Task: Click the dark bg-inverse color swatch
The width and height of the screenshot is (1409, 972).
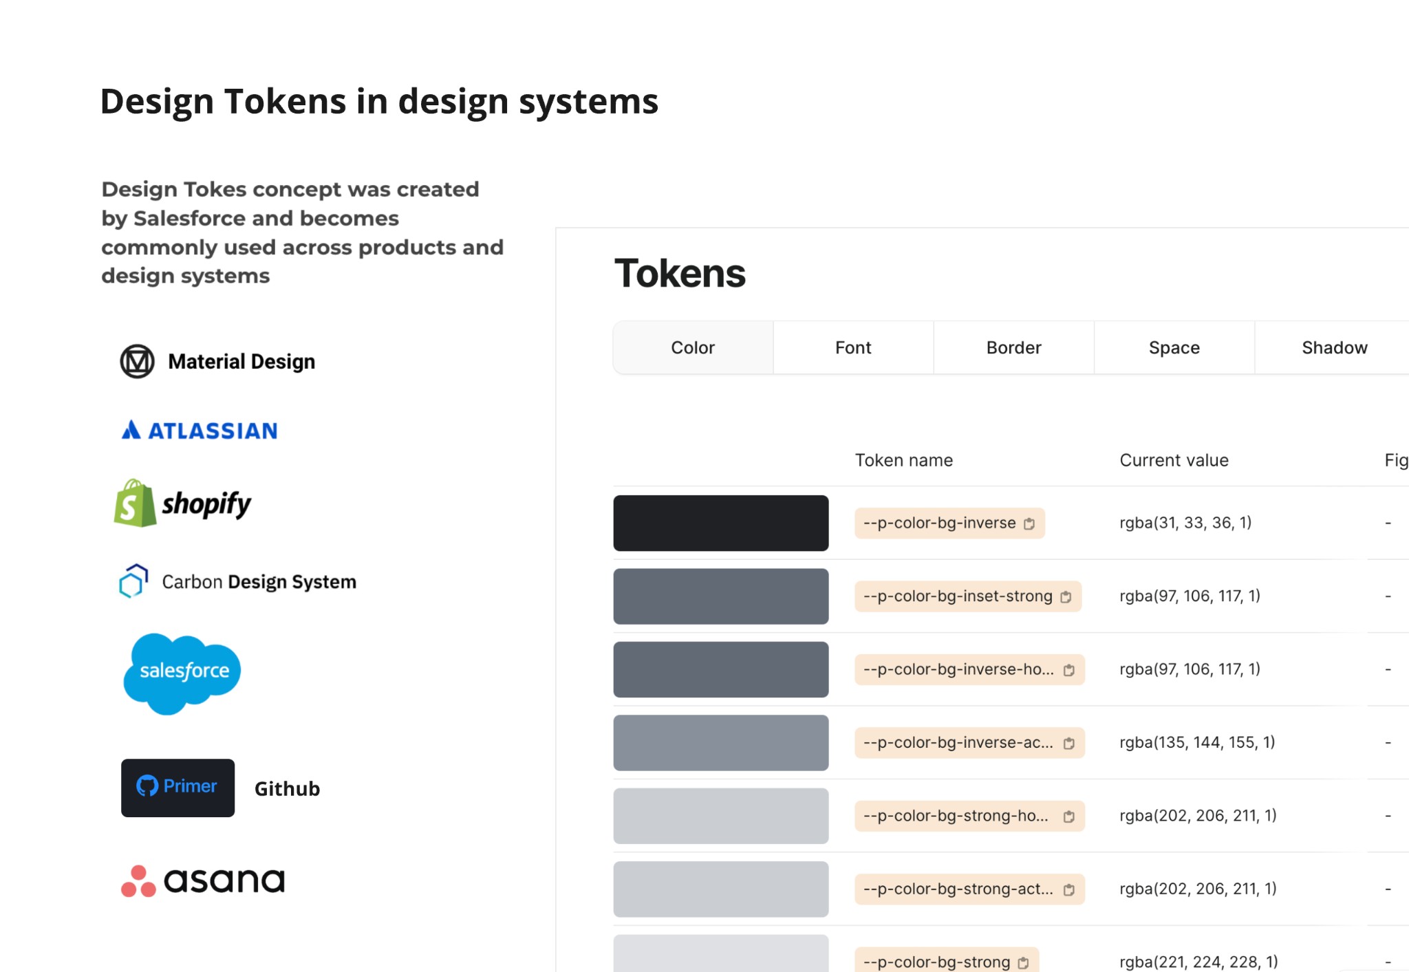Action: click(720, 523)
